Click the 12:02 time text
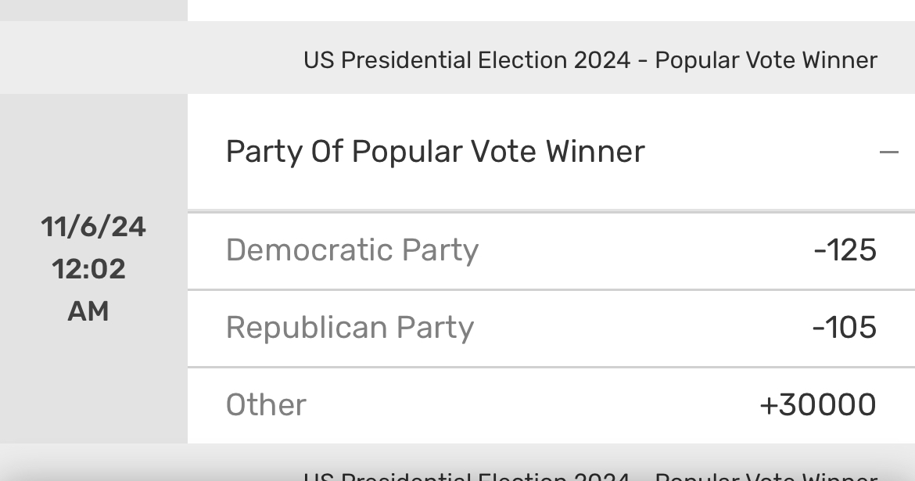This screenshot has height=481, width=915. coord(88,269)
